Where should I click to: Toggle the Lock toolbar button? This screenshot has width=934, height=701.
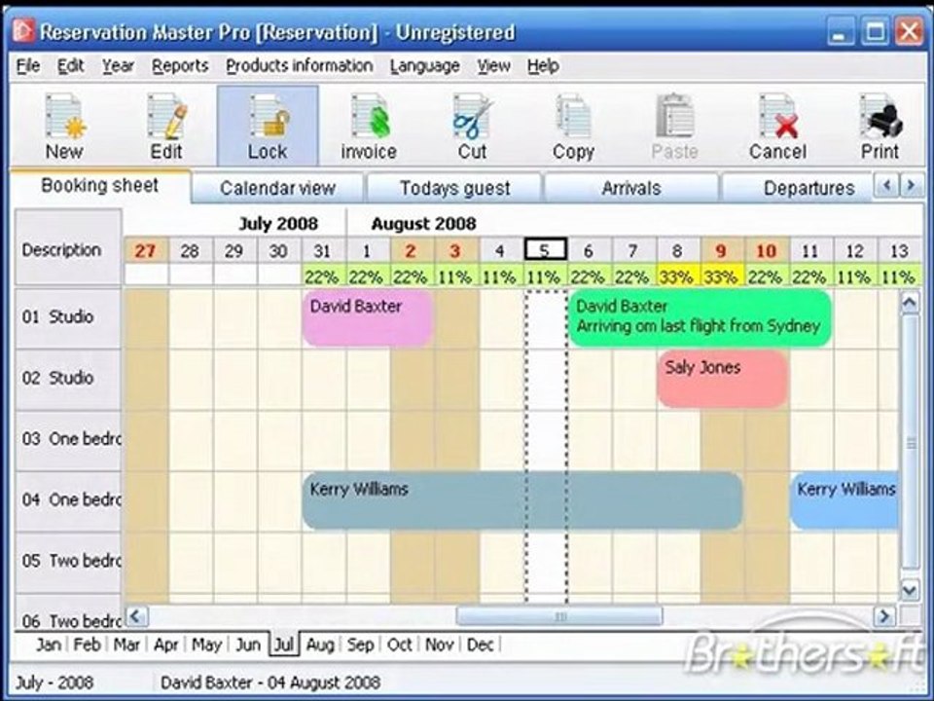268,126
